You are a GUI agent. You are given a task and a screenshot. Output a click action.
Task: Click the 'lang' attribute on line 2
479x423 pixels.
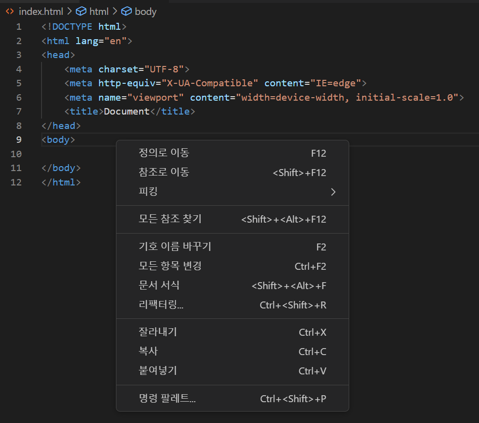click(87, 41)
